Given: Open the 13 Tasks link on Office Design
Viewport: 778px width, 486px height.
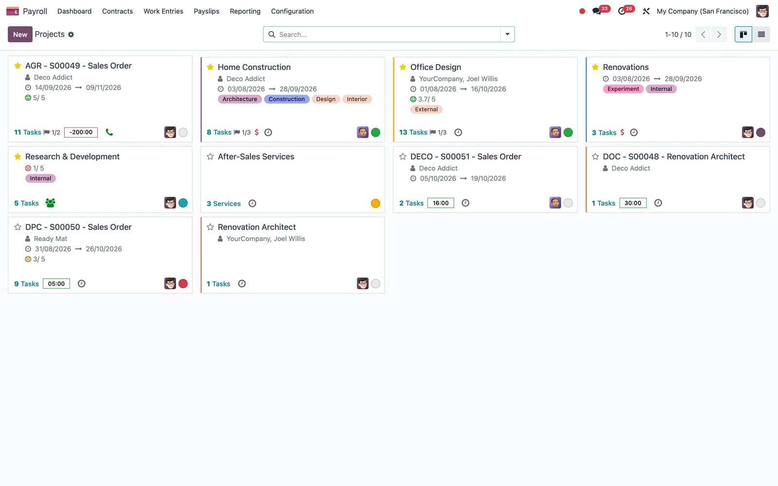Looking at the screenshot, I should click(413, 132).
